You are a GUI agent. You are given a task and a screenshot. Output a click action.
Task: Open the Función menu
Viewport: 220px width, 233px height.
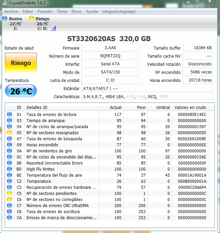click(45, 11)
